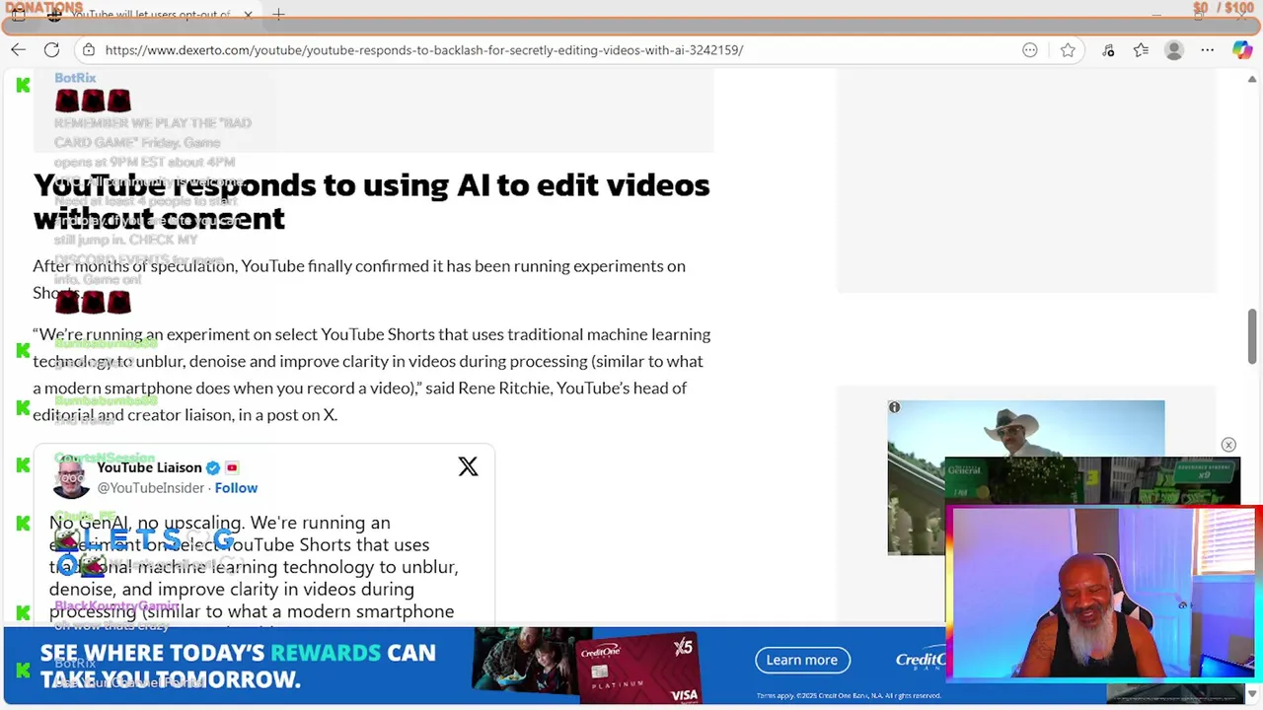
Task: Open Edge Settings and more menu
Action: point(1208,49)
